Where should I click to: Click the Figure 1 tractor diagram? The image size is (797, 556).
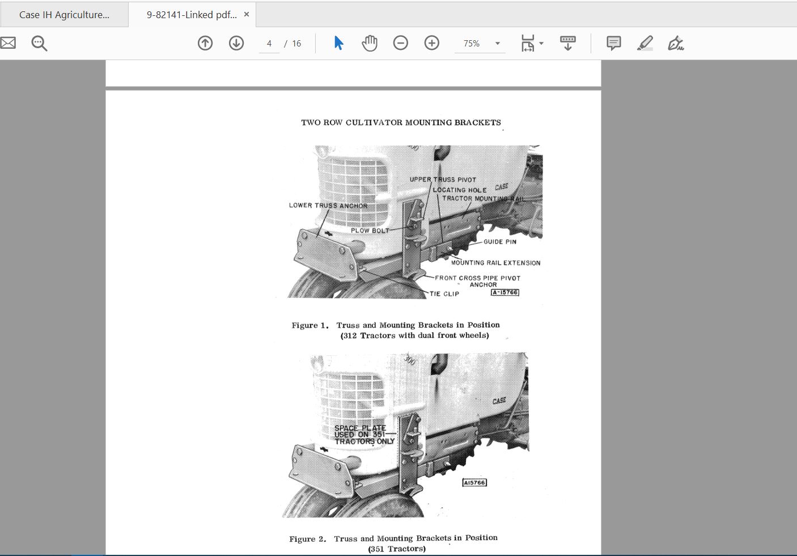coord(415,221)
